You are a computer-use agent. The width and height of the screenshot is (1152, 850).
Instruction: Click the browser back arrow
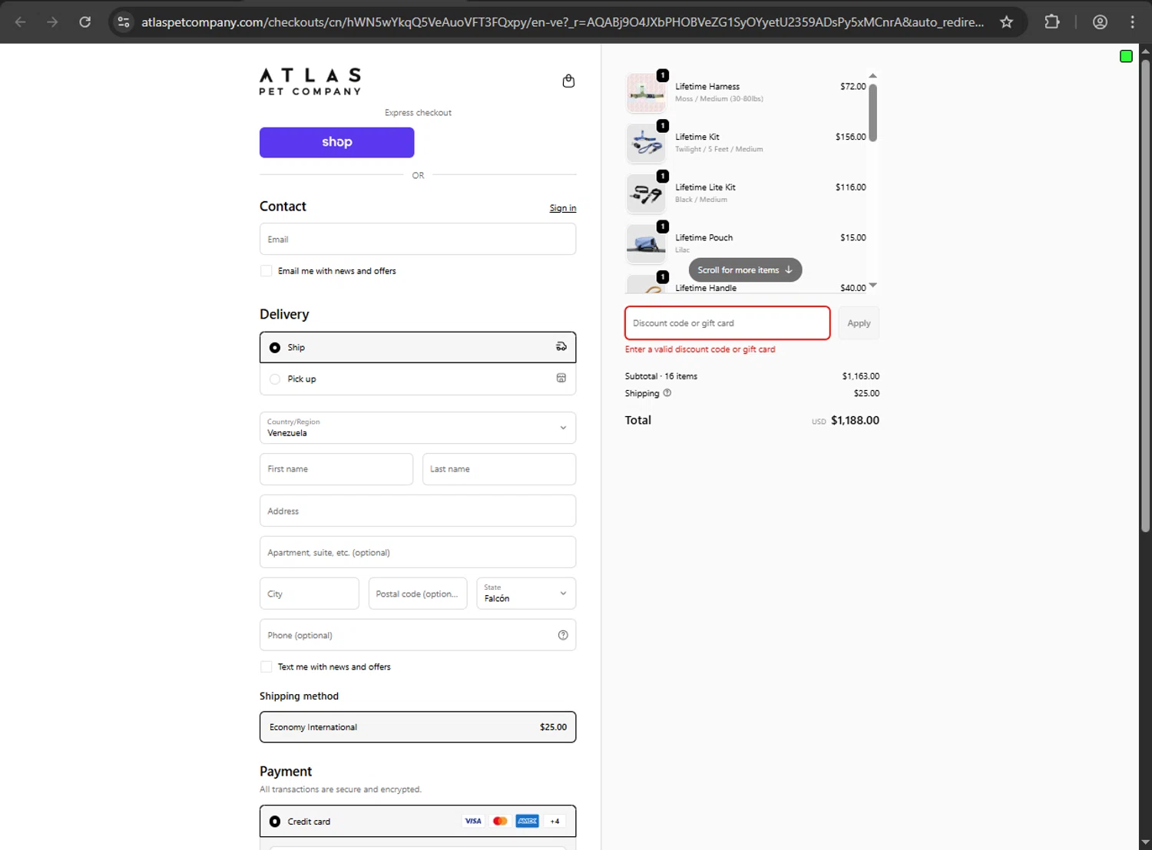(21, 21)
